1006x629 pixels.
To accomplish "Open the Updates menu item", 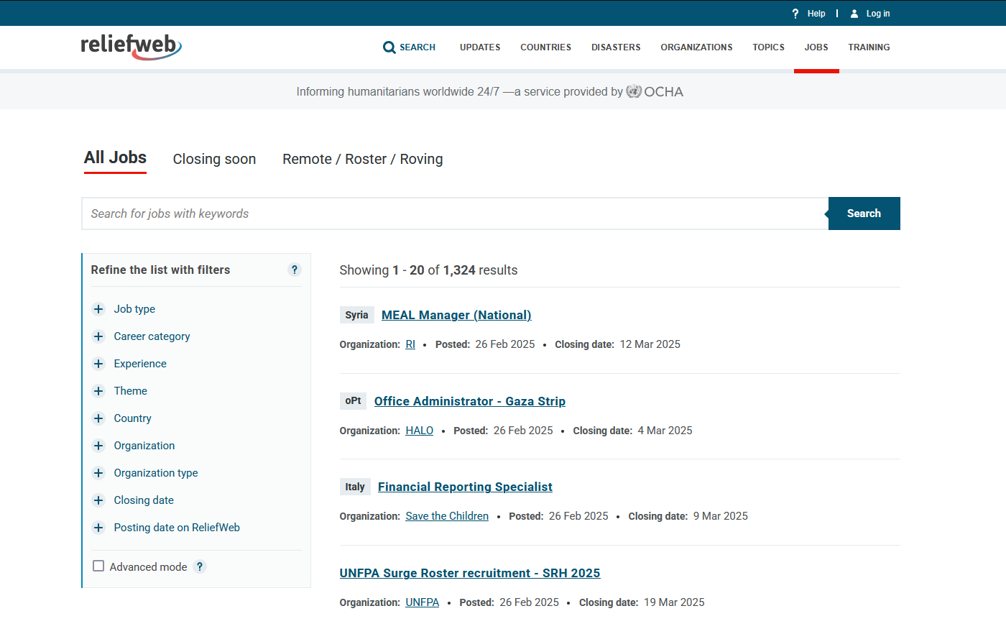I will pos(480,47).
